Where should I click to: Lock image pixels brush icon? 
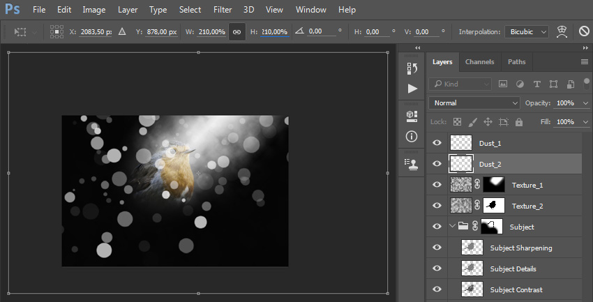click(x=473, y=122)
